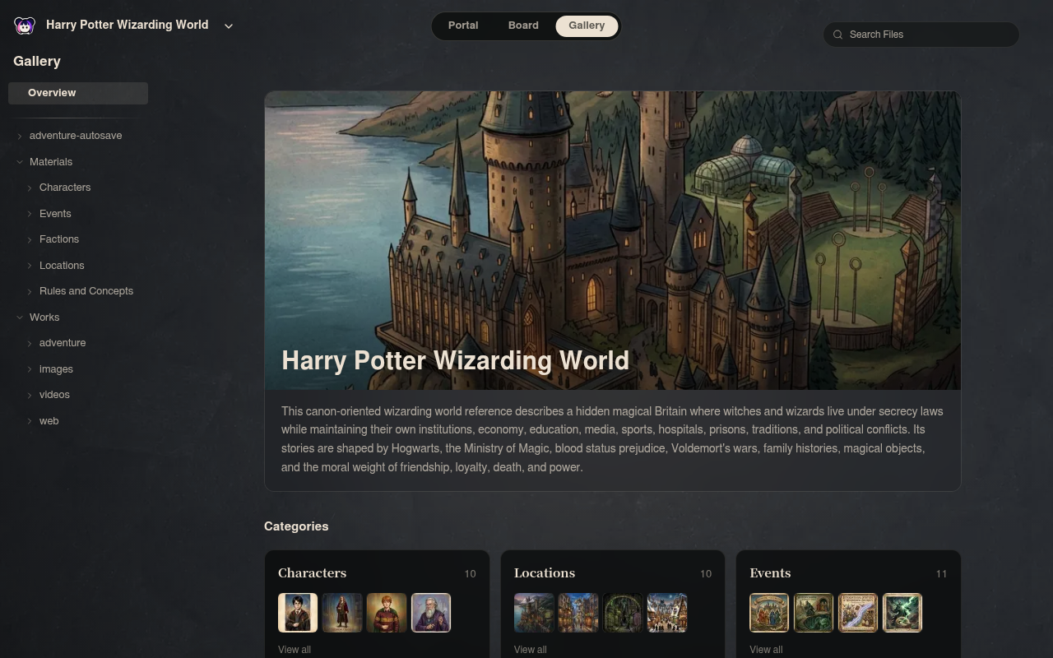This screenshot has height=658, width=1053.
Task: Switch to the Board tab
Action: pyautogui.click(x=523, y=25)
